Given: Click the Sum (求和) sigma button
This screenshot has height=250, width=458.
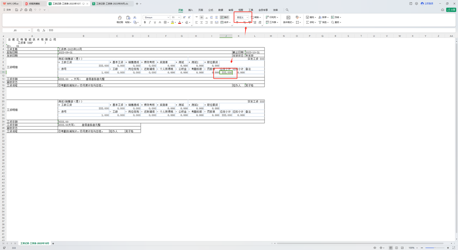Looking at the screenshot, I should tap(311, 22).
